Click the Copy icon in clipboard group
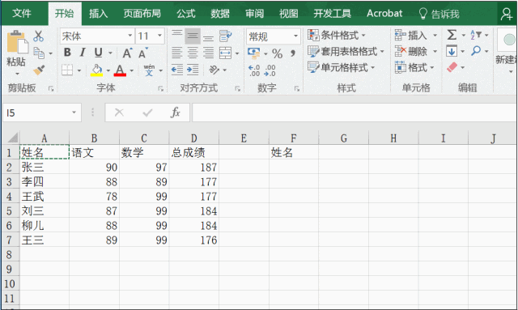Screen dimensions: 518x310 [39, 53]
